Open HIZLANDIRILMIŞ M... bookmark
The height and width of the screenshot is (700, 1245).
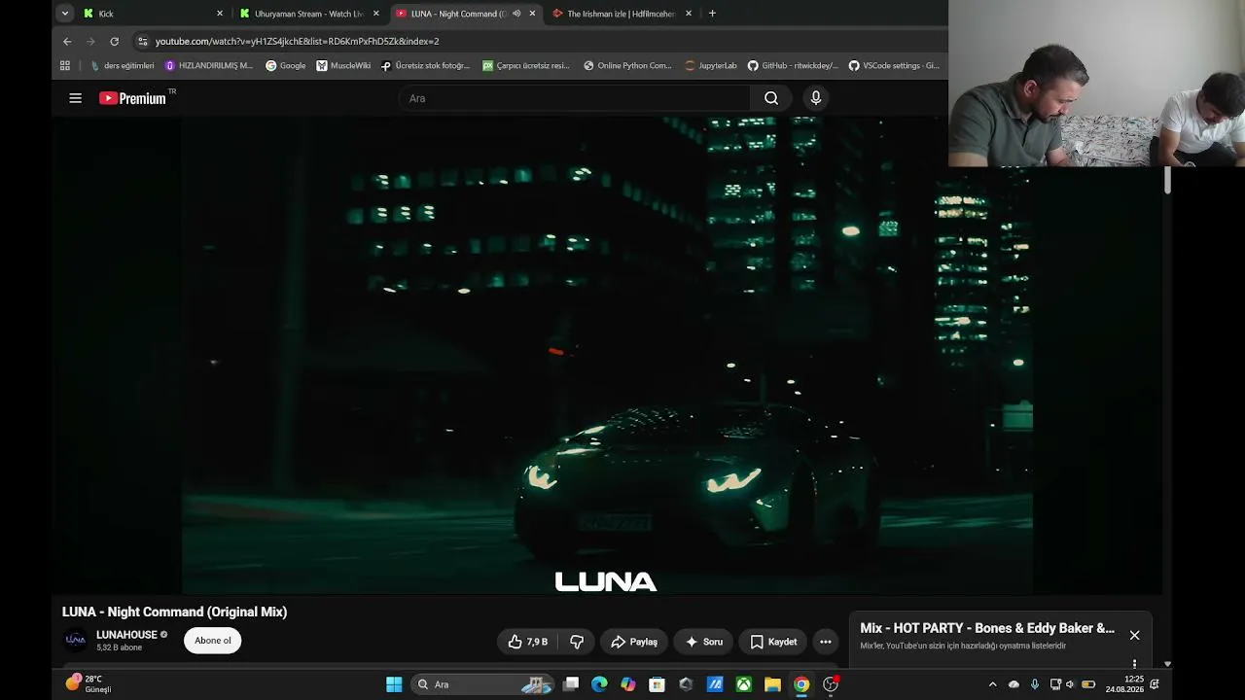[209, 66]
